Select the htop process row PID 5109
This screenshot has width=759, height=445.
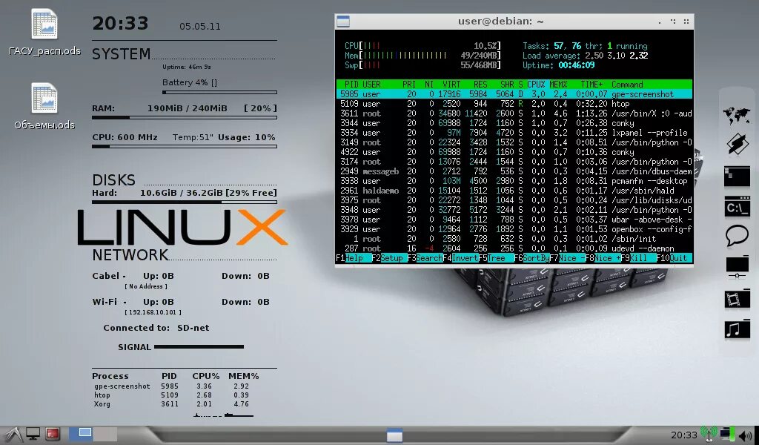[x=514, y=104]
